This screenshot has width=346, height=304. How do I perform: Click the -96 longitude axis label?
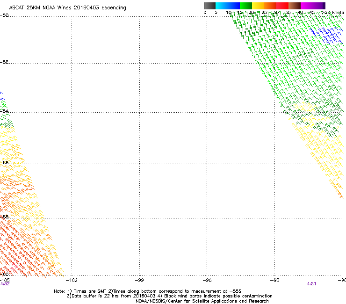[x=207, y=280]
